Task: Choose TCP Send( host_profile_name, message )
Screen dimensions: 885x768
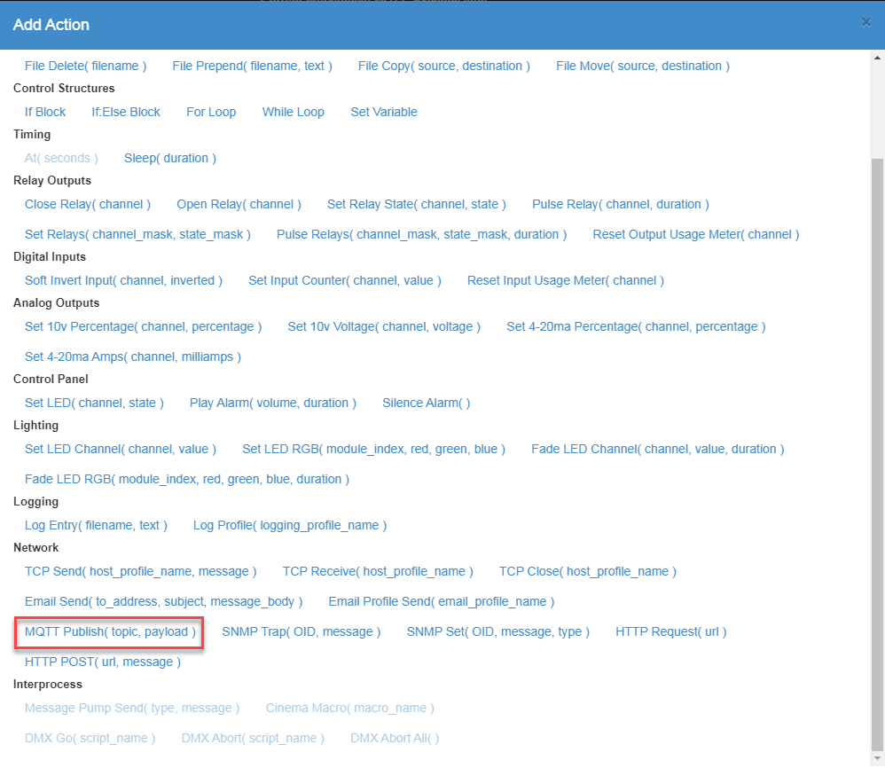Action: pyautogui.click(x=140, y=572)
